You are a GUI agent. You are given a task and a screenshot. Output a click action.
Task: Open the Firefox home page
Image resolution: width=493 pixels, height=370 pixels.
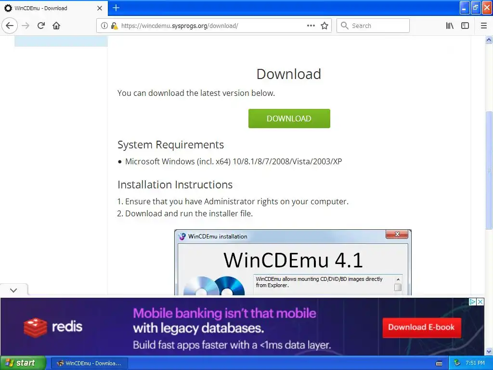tap(56, 26)
